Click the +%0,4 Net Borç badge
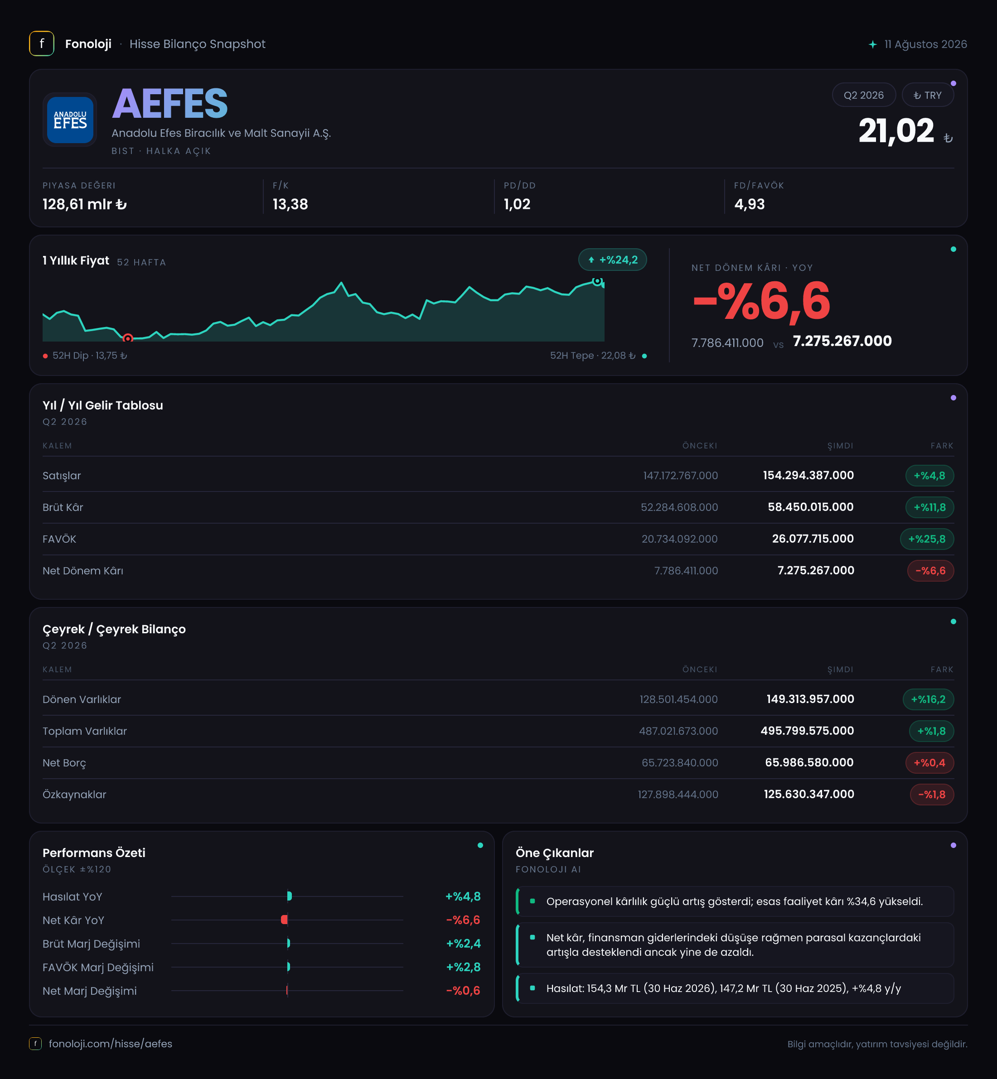The image size is (997, 1079). (929, 762)
